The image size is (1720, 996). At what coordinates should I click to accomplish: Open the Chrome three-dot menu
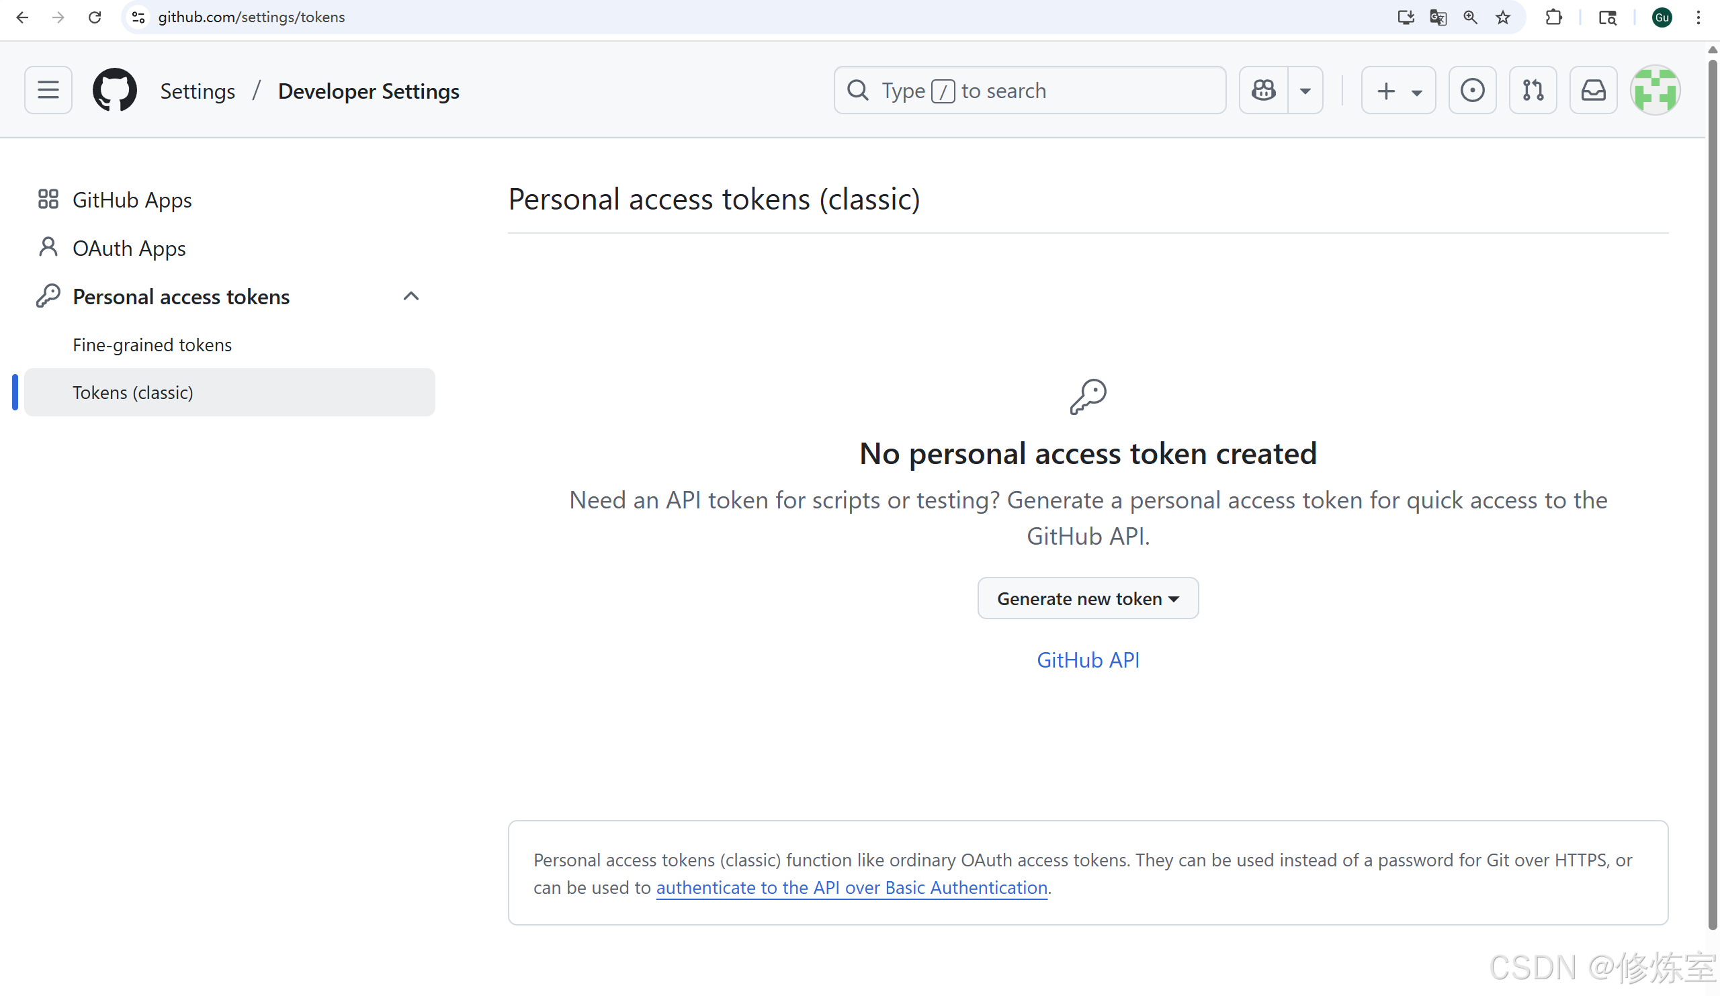pyautogui.click(x=1698, y=17)
